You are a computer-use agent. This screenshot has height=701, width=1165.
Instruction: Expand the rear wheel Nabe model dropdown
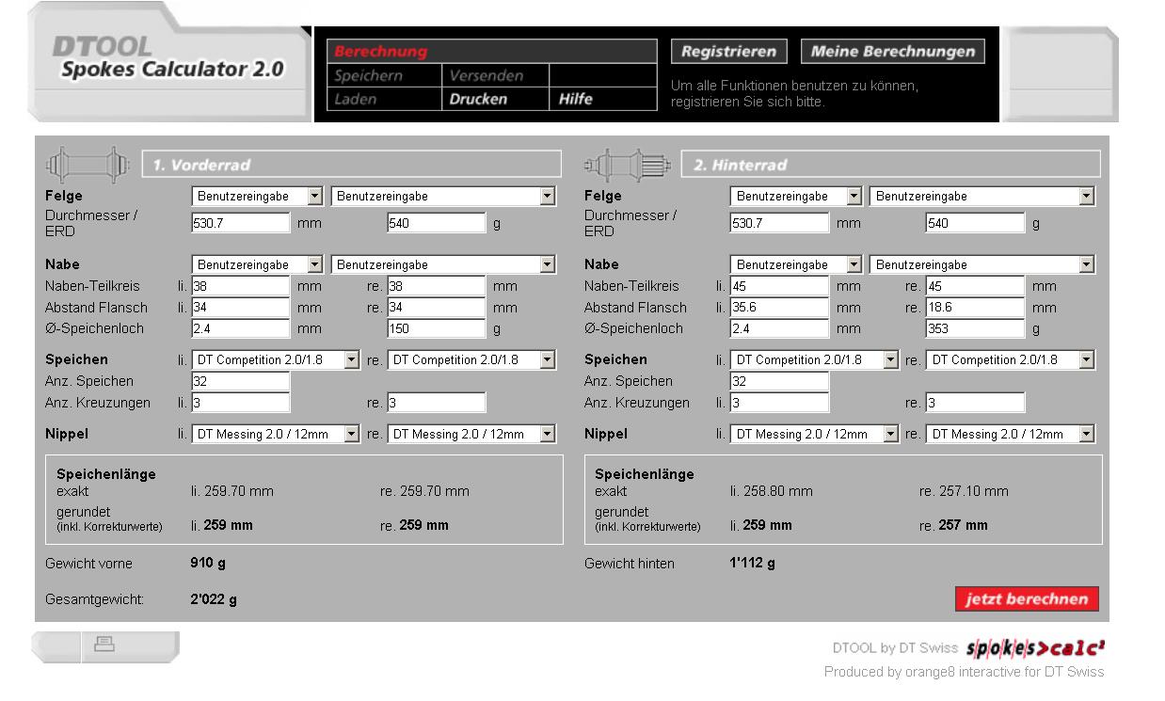tap(981, 265)
